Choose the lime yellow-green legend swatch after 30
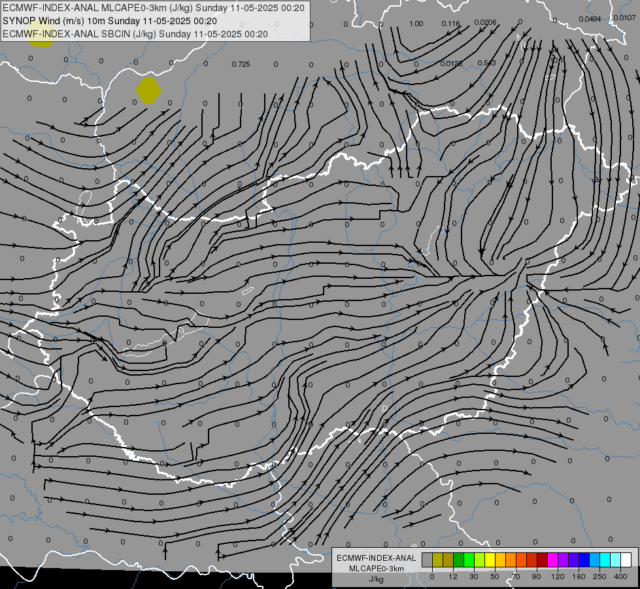 point(480,560)
